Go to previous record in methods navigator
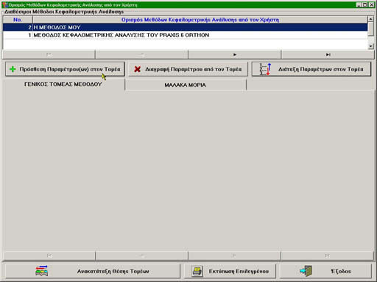 [x=142, y=54]
